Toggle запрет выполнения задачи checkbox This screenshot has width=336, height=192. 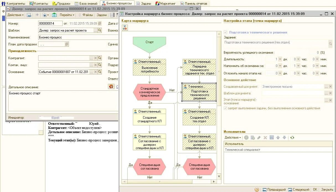[x=226, y=108]
